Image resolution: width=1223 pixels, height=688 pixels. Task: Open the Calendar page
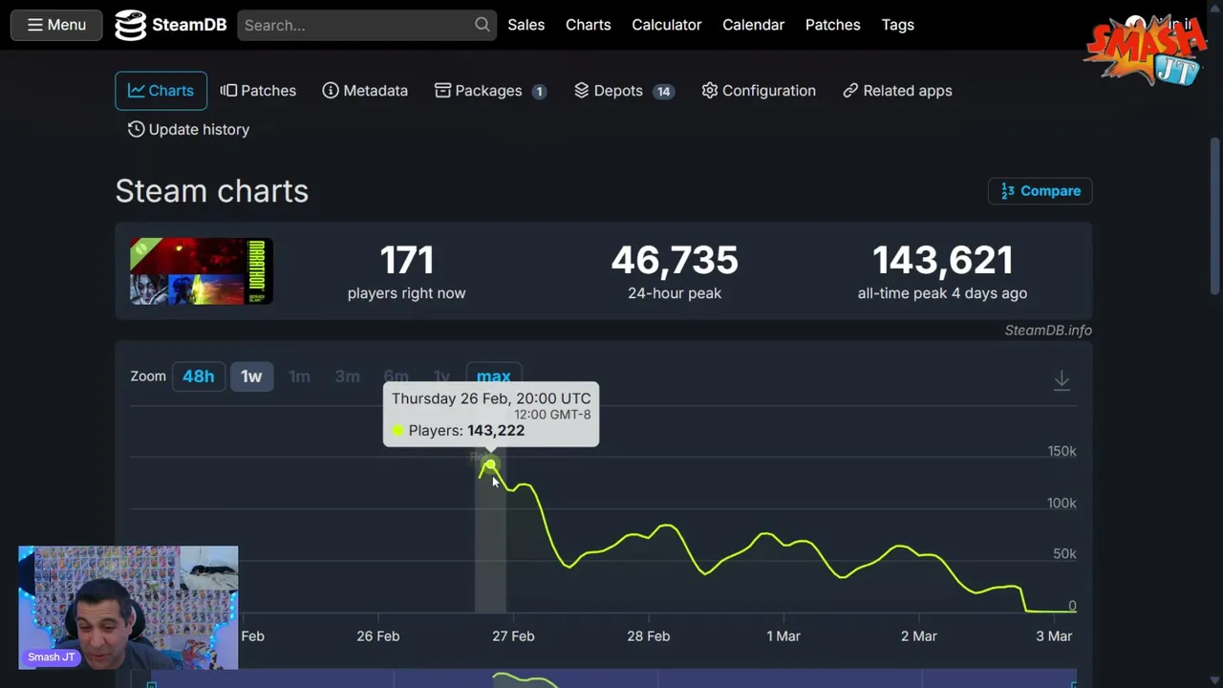[x=753, y=25]
